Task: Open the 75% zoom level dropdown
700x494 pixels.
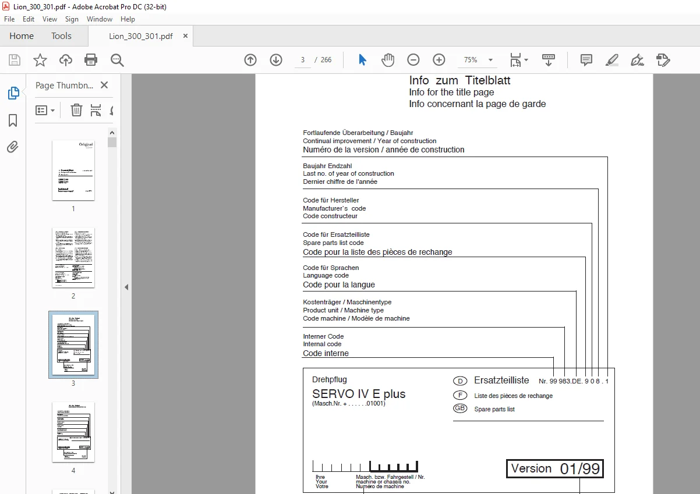Action: [478, 60]
